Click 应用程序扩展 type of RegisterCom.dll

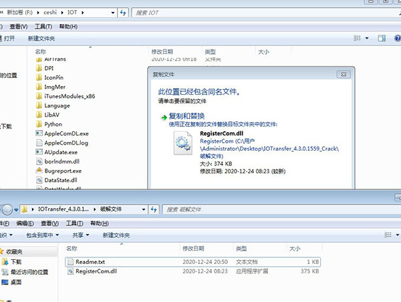[x=252, y=271]
